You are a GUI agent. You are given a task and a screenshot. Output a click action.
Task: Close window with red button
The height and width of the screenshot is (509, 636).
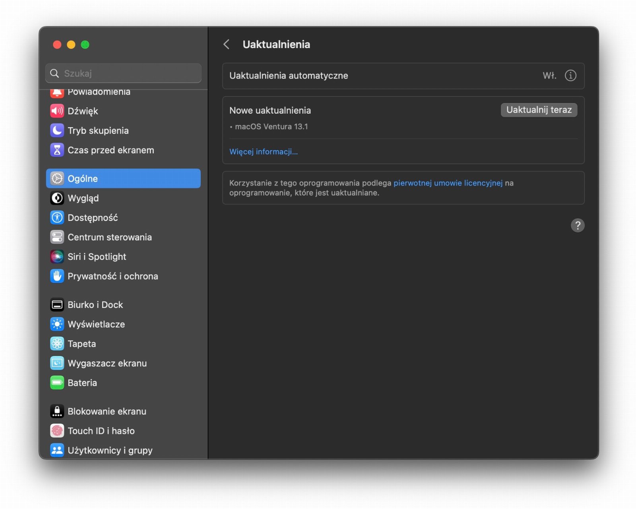tap(57, 45)
